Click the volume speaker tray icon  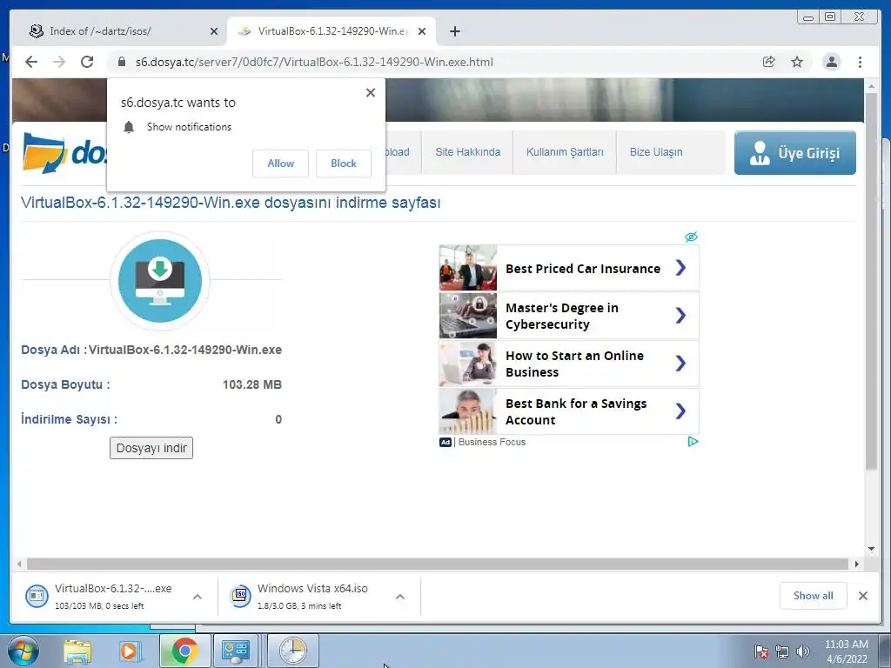pos(803,651)
